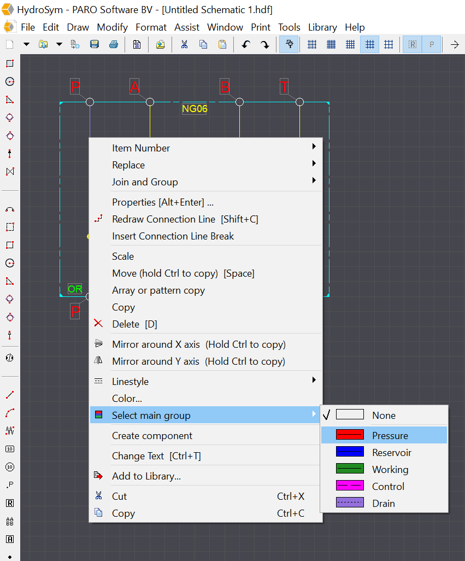Screen dimensions: 465x561
Task: Click the Redo arrow icon
Action: click(x=264, y=44)
